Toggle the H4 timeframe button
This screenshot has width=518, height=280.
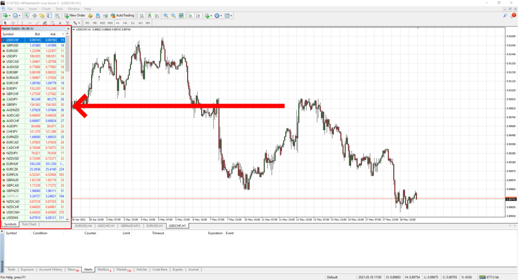point(125,23)
